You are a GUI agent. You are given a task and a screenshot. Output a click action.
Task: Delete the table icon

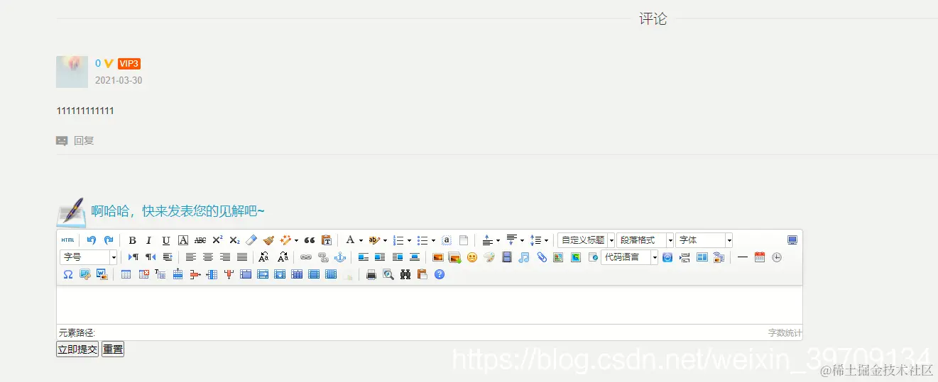[x=144, y=274]
